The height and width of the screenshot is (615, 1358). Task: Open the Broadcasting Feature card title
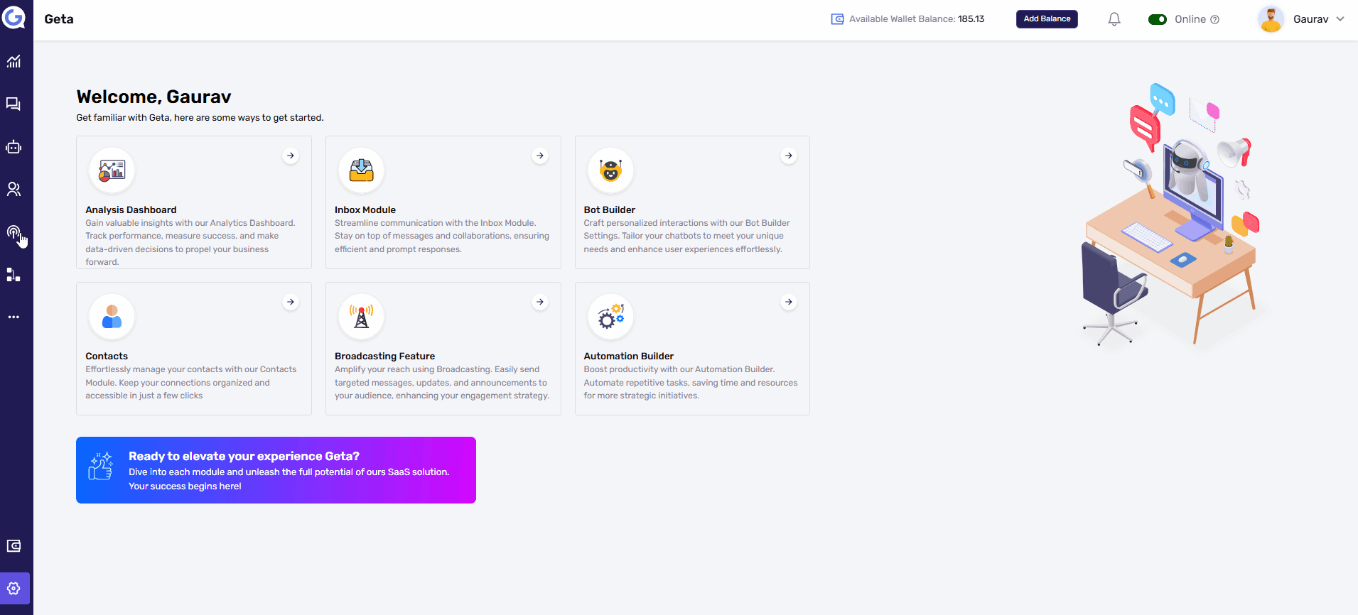pos(384,357)
